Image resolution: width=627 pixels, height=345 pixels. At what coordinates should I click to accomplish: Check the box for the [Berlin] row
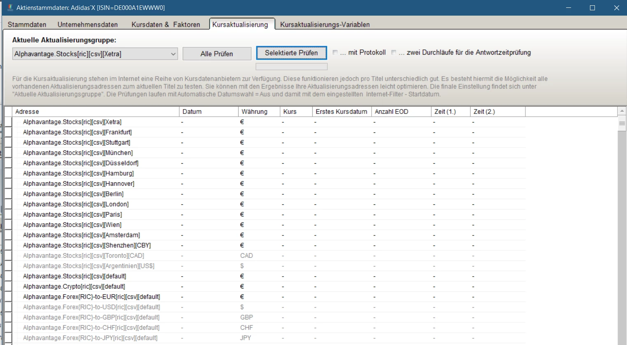tap(8, 194)
